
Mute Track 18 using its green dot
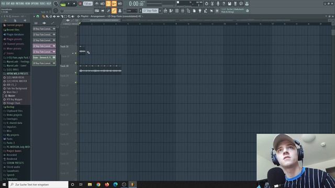click(75, 73)
